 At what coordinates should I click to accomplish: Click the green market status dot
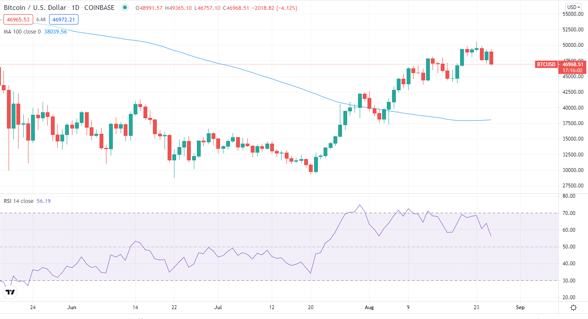pos(125,8)
